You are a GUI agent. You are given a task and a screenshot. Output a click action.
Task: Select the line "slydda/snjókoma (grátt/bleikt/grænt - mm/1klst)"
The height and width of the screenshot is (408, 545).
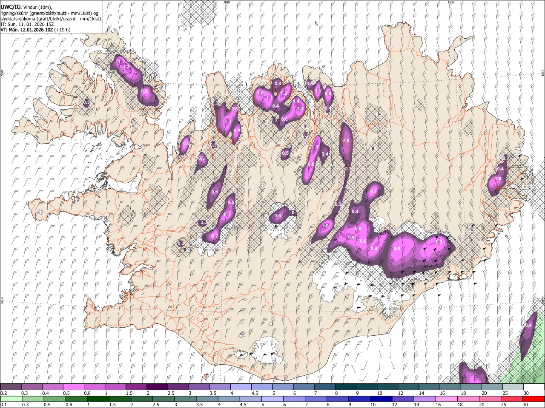[x=51, y=19]
